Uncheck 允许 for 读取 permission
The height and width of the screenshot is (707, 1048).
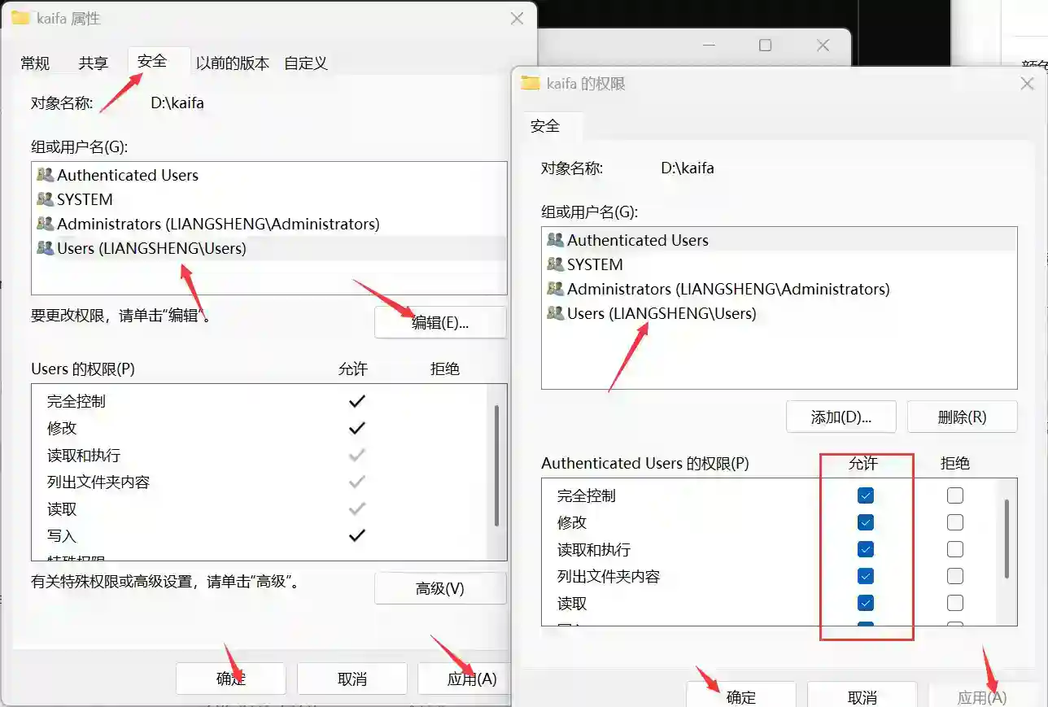[x=865, y=603]
